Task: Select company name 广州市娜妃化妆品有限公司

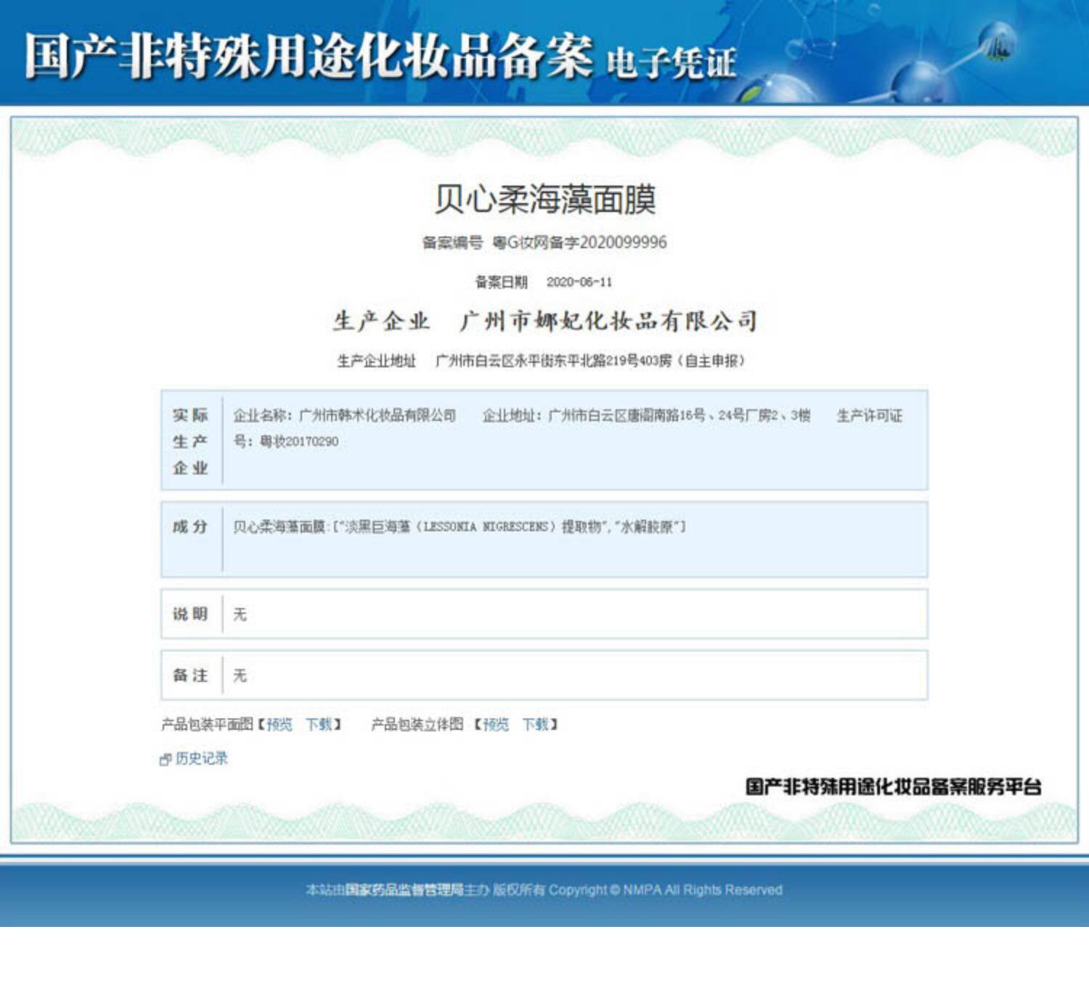Action: pos(608,320)
